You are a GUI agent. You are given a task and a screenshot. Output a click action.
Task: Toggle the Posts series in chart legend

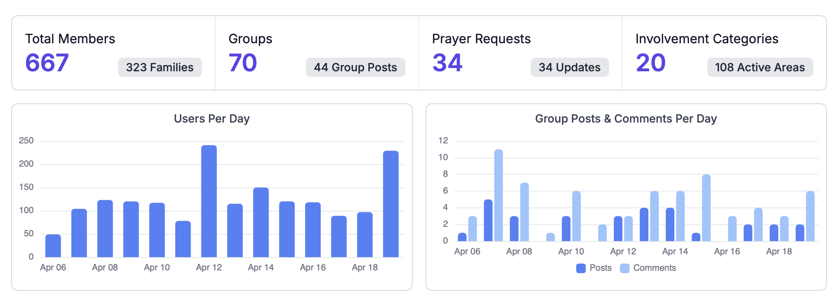coord(600,268)
